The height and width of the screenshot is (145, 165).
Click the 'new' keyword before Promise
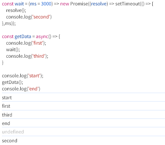(x=65, y=4)
